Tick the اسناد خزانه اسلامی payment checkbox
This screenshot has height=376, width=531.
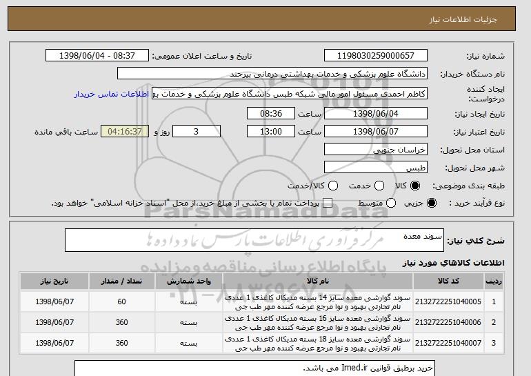coord(328,204)
